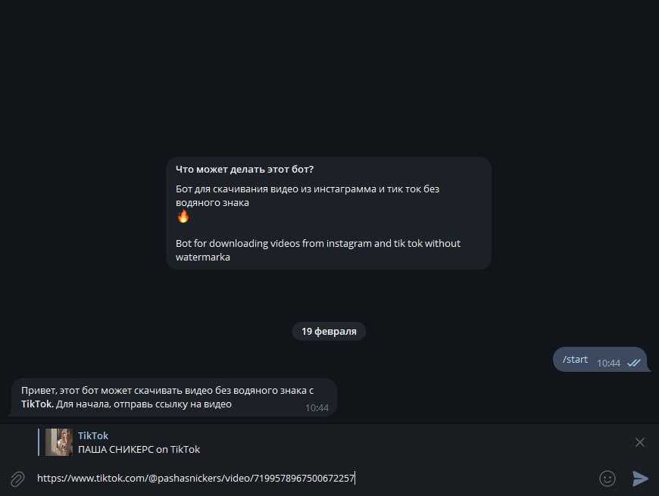Click the "19 февраля" date badge
The image size is (659, 496).
329,331
